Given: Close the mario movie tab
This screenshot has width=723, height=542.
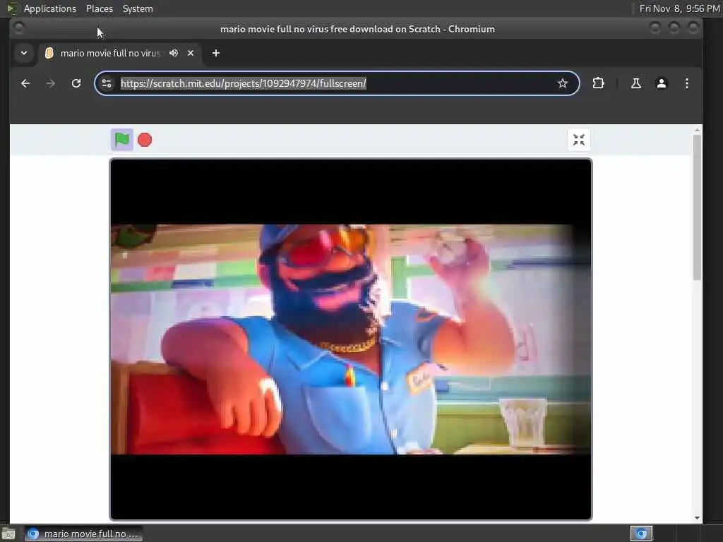Looking at the screenshot, I should coord(191,53).
